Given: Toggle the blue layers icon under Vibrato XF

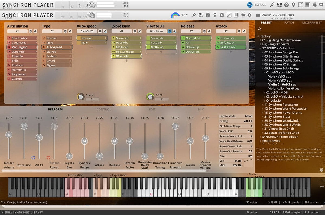Looking at the screenshot, I should coord(170,31).
